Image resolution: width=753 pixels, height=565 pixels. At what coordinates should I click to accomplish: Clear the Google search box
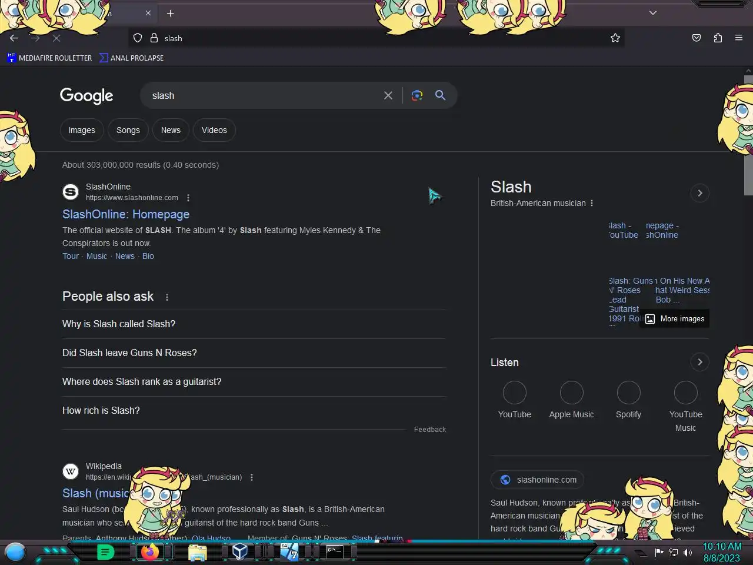[388, 95]
